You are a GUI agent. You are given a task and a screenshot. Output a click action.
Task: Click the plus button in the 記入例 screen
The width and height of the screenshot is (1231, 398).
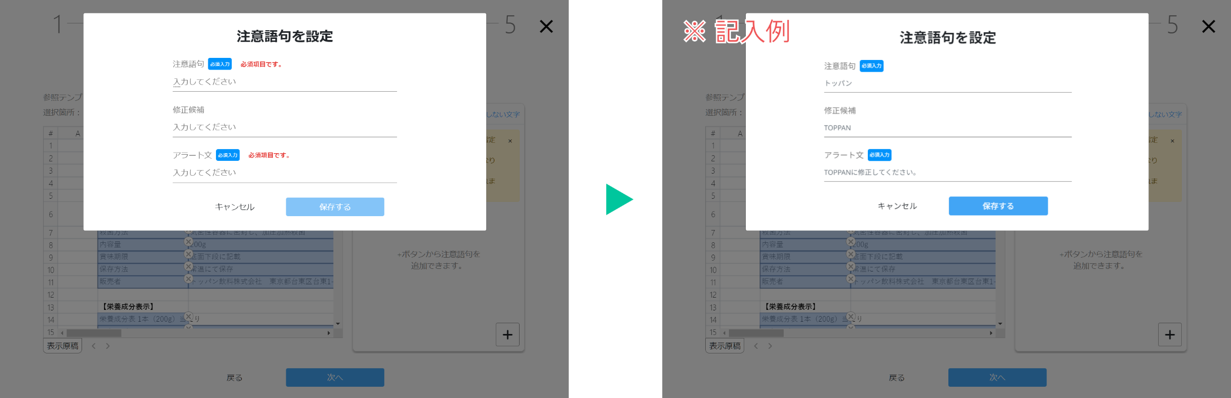pyautogui.click(x=1170, y=335)
